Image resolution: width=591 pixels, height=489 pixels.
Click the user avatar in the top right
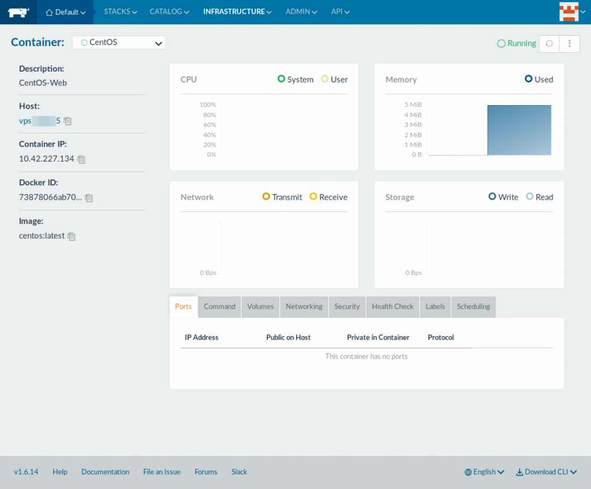570,12
